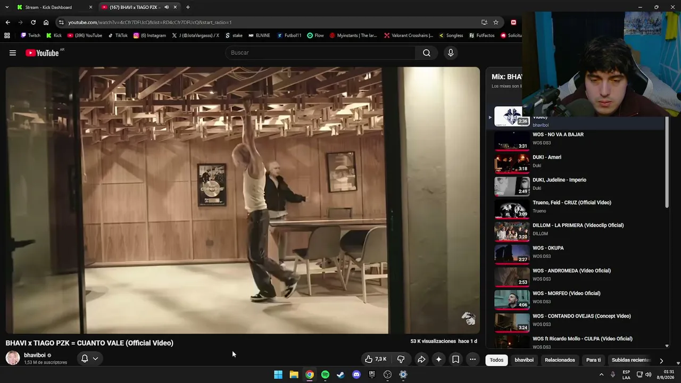The height and width of the screenshot is (383, 681).
Task: Click the YouTube search input field
Action: [321, 53]
